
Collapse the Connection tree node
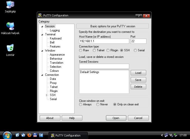point(42,75)
